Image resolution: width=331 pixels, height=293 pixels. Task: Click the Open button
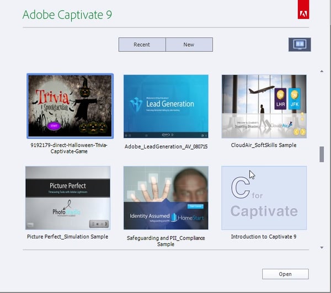[285, 274]
